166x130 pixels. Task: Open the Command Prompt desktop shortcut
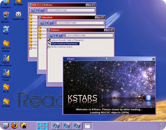click(6, 75)
